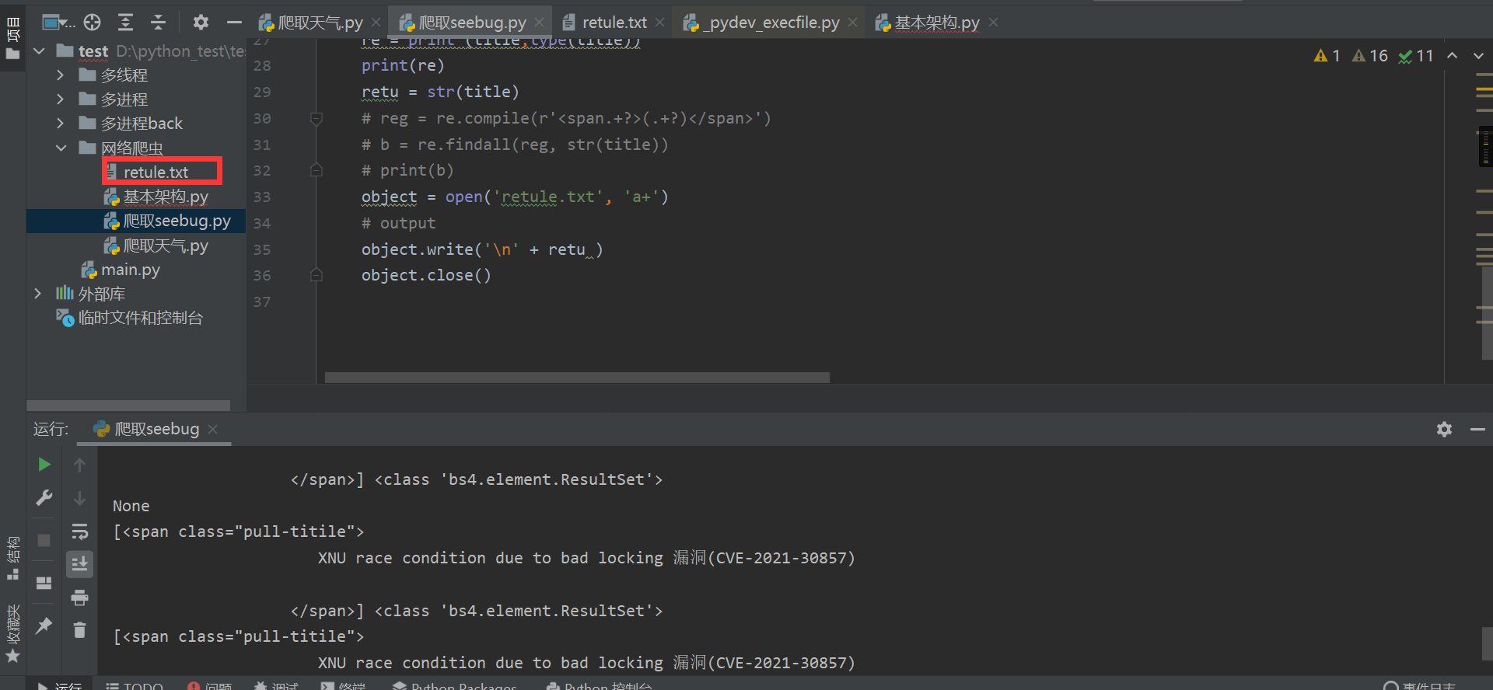This screenshot has height=690, width=1493.
Task: Close the 爬取seebug.py editor tab
Action: (539, 23)
